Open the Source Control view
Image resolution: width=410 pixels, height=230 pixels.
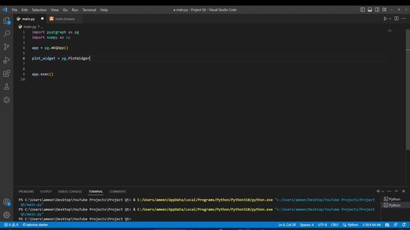pyautogui.click(x=6, y=47)
